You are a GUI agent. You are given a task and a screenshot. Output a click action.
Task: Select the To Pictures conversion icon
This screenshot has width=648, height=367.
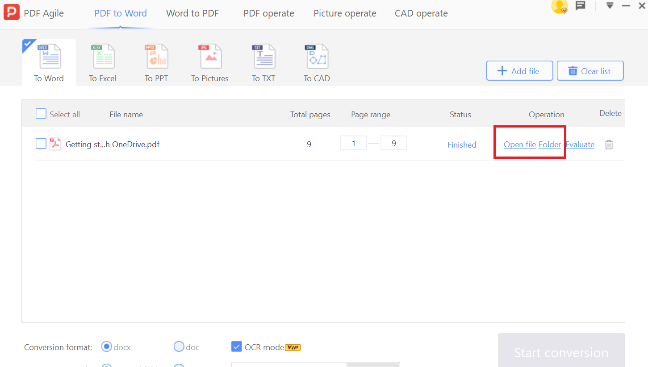pos(210,57)
